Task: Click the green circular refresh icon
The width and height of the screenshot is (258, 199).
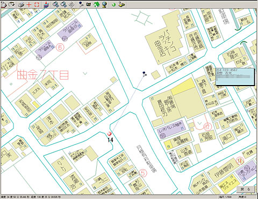Action: click(x=113, y=4)
